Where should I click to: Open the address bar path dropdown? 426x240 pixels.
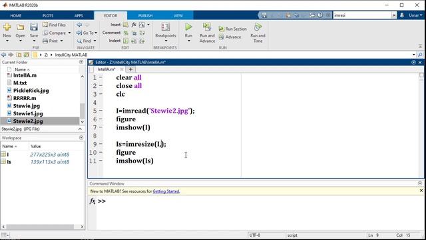pyautogui.click(x=413, y=55)
